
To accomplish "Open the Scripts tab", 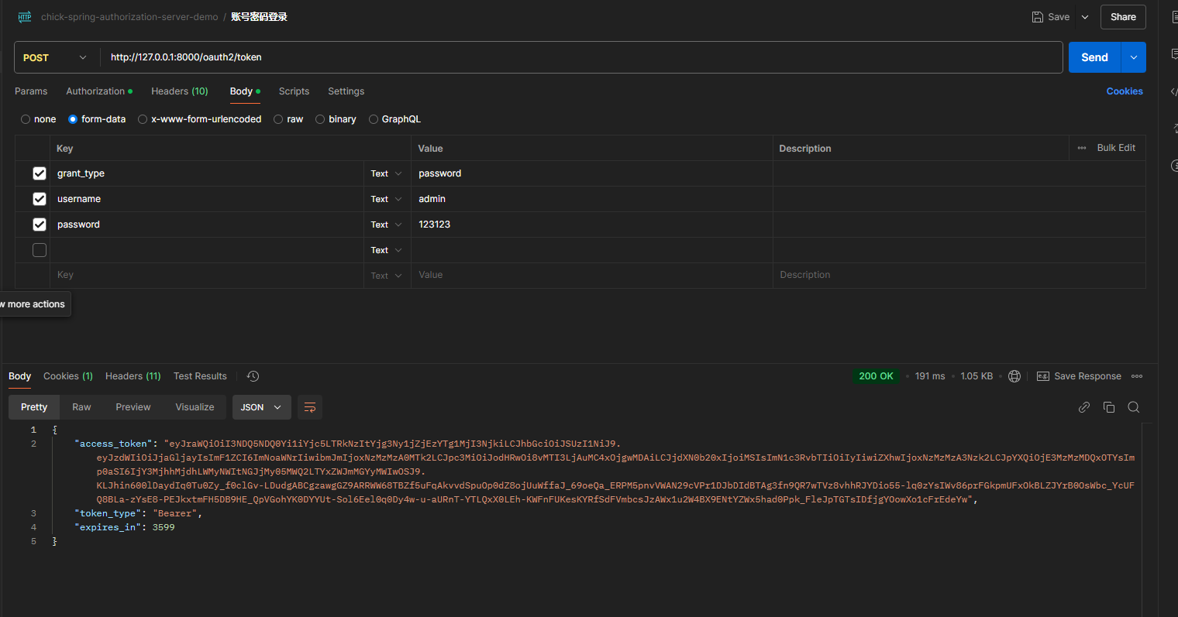I will [x=294, y=91].
